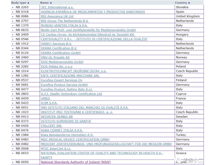The height and width of the screenshot is (165, 213).
Task: Open ELEKTROTECHNICKÝ ZKUŠEBNÍ ÚSTAV link
Action: (74, 71)
